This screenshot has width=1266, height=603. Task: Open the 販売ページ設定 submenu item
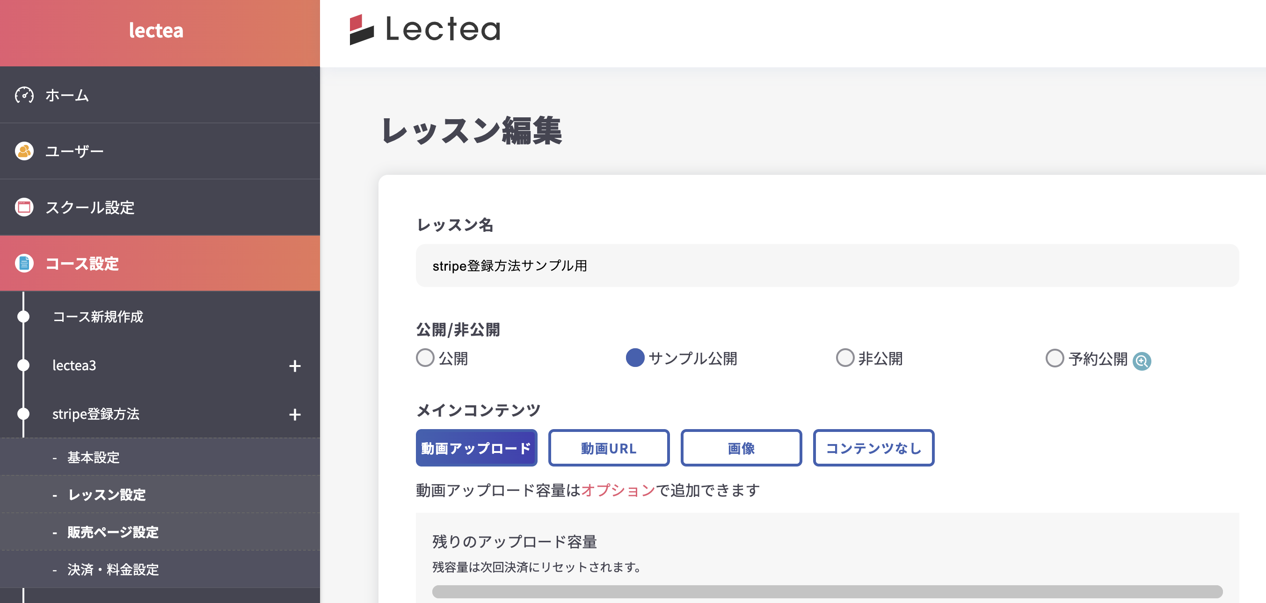point(113,532)
